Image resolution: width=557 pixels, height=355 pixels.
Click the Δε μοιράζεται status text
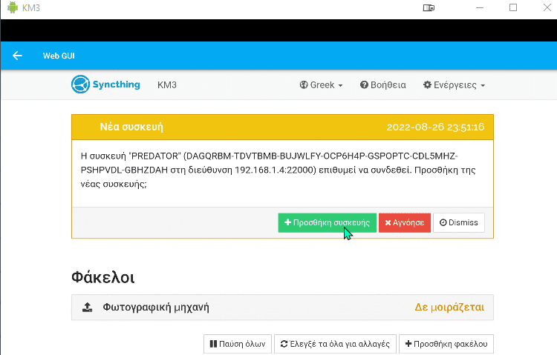coord(449,307)
